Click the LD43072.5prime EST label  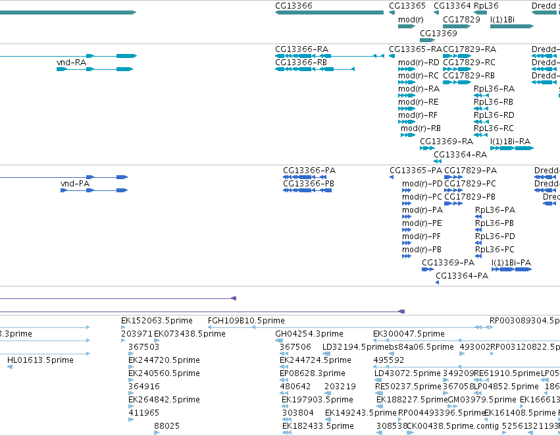tap(407, 373)
